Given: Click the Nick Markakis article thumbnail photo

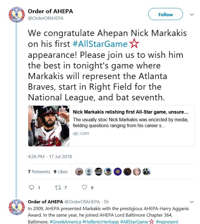Looking at the screenshot, I should (49, 126).
